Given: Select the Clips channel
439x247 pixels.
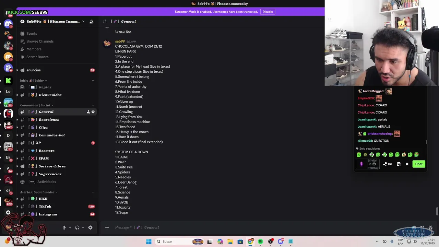Looking at the screenshot, I should click(x=57, y=127).
